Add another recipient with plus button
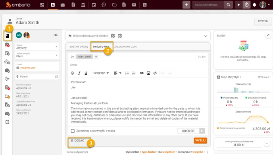 pos(96,57)
